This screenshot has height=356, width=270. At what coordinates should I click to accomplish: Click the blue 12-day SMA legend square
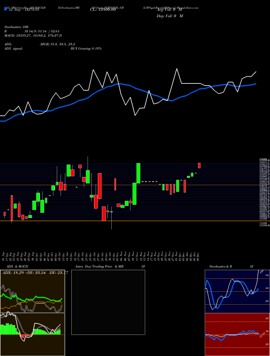point(6,9)
